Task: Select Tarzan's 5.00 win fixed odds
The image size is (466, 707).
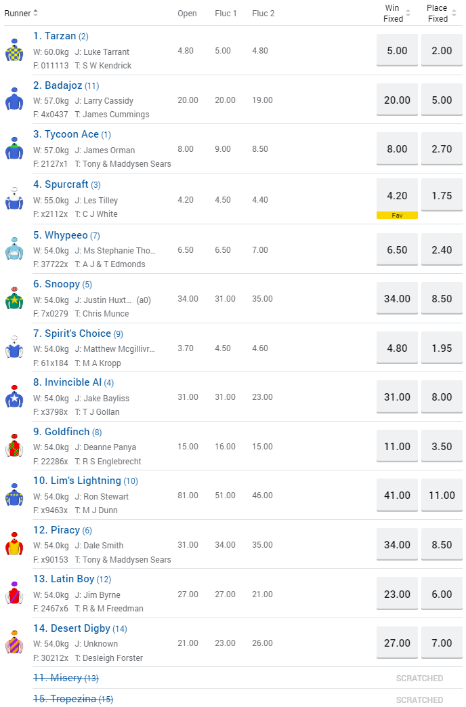Action: coord(397,51)
